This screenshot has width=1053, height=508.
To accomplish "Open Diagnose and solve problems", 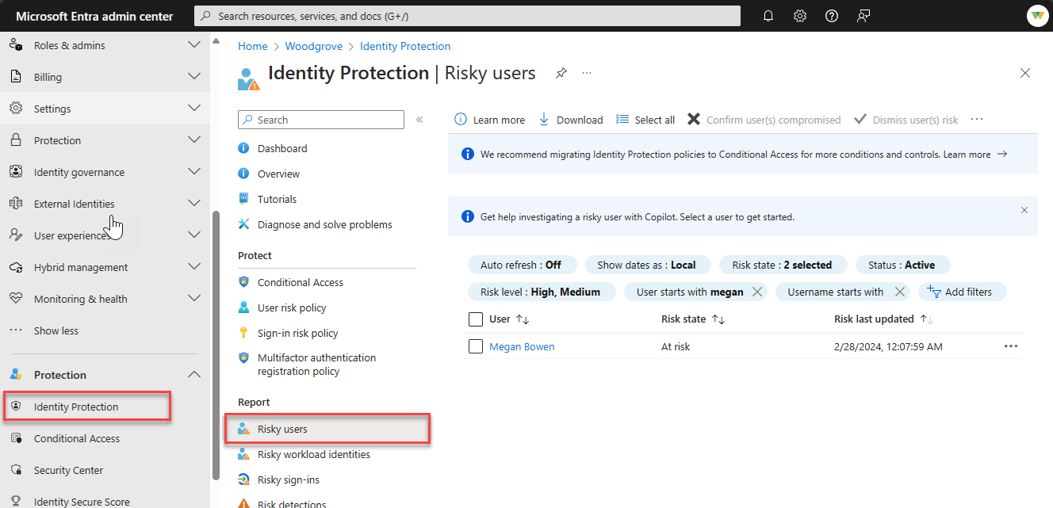I will tap(324, 224).
